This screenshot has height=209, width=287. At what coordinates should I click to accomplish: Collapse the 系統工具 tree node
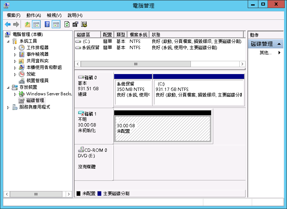click(x=8, y=41)
